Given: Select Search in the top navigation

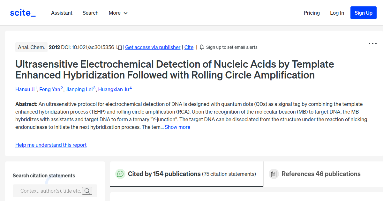Looking at the screenshot, I should (90, 13).
